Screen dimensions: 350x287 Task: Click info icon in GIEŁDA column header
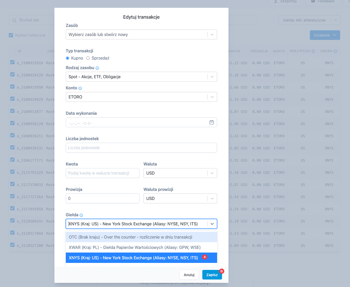[x=335, y=51]
